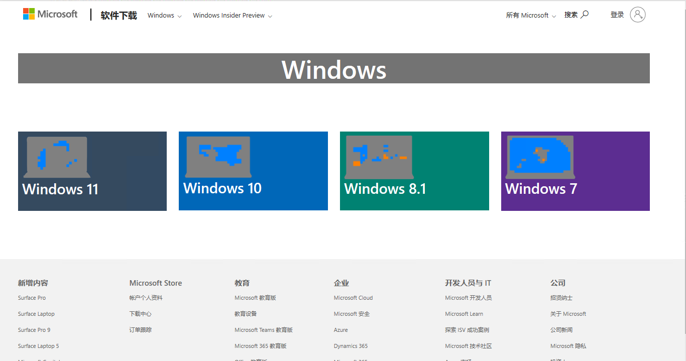Click the 企业 footer heading
Screen dimensions: 686x361
[341, 283]
